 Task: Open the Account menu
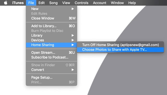pos(100,3)
